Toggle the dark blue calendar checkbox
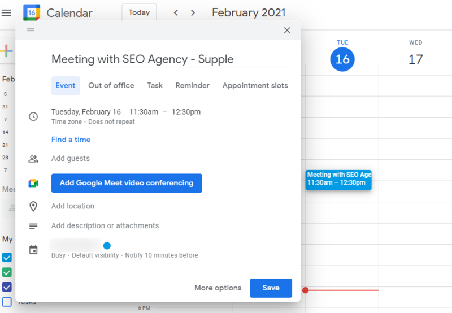The image size is (452, 313). pyautogui.click(x=7, y=287)
